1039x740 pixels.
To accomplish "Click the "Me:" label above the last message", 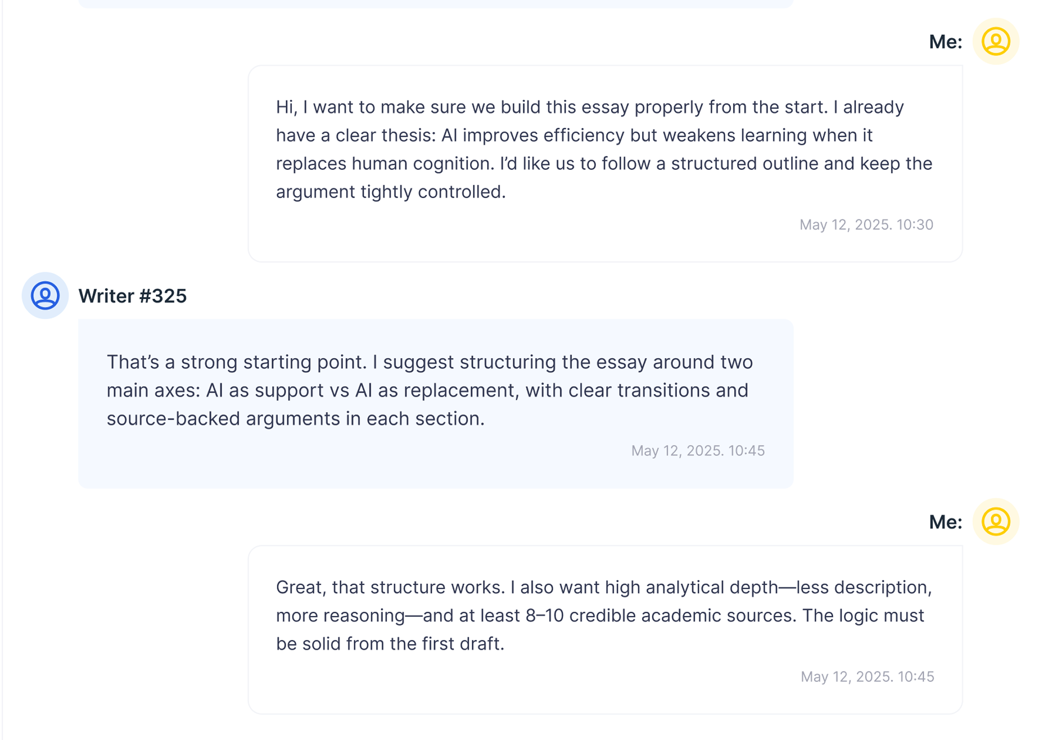I will 945,522.
